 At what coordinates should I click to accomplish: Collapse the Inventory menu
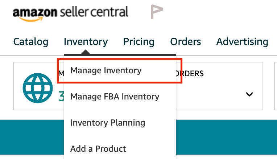86,42
